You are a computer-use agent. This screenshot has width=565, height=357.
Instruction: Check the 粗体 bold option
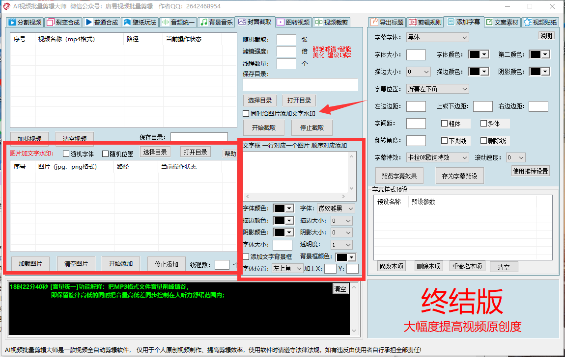coord(444,124)
